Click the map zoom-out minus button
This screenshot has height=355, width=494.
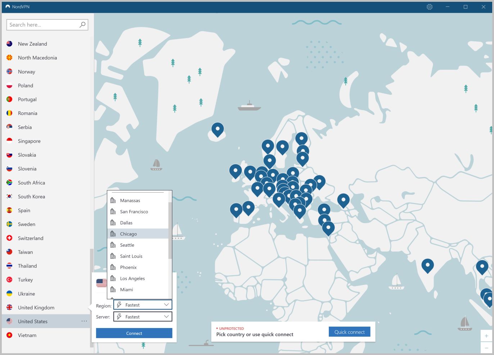point(486,348)
